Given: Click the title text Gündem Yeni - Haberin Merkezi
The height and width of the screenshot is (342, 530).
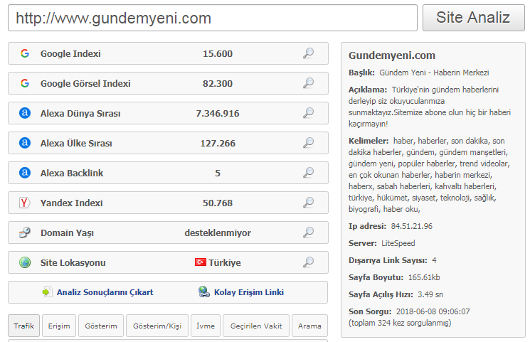Looking at the screenshot, I should coord(434,73).
